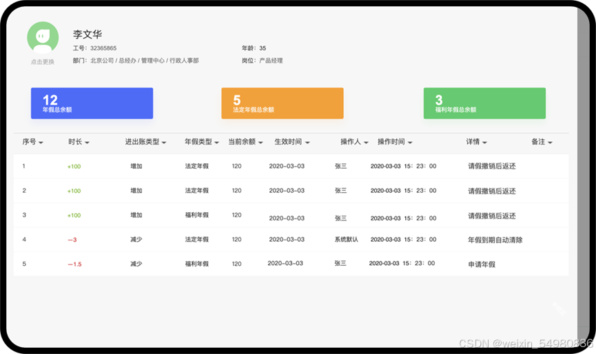Viewport: 596px width, 354px height.
Task: Click 请假撤销后返还 detail in row 3
Action: 492,216
